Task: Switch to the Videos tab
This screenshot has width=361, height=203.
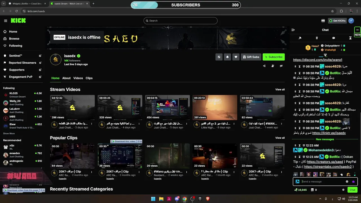Action: pos(78,78)
